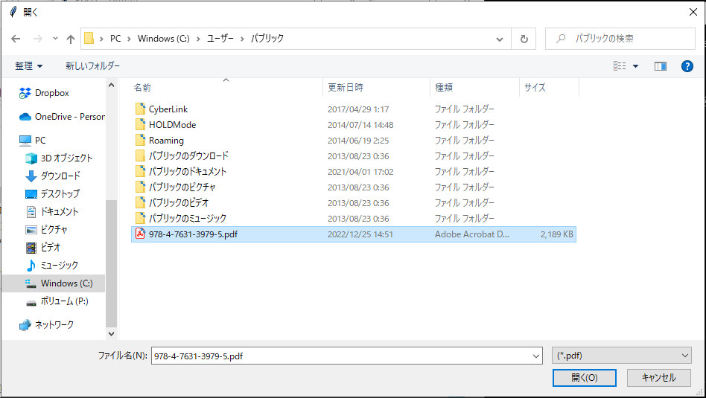Click the navigation pane vertical scrollbar
Screen dimensions: 706x398
pyautogui.click(x=111, y=260)
